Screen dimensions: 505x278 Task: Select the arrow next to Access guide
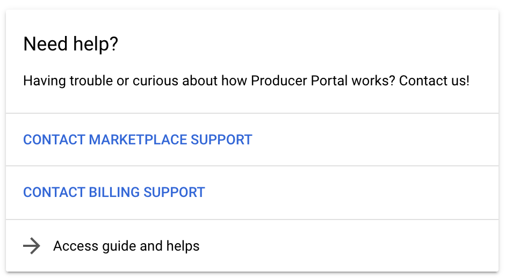tap(32, 246)
